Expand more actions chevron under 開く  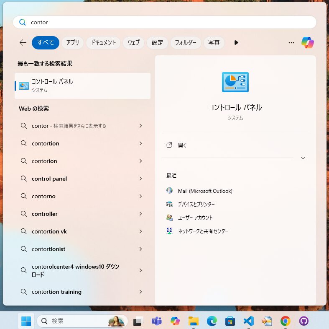click(x=303, y=158)
